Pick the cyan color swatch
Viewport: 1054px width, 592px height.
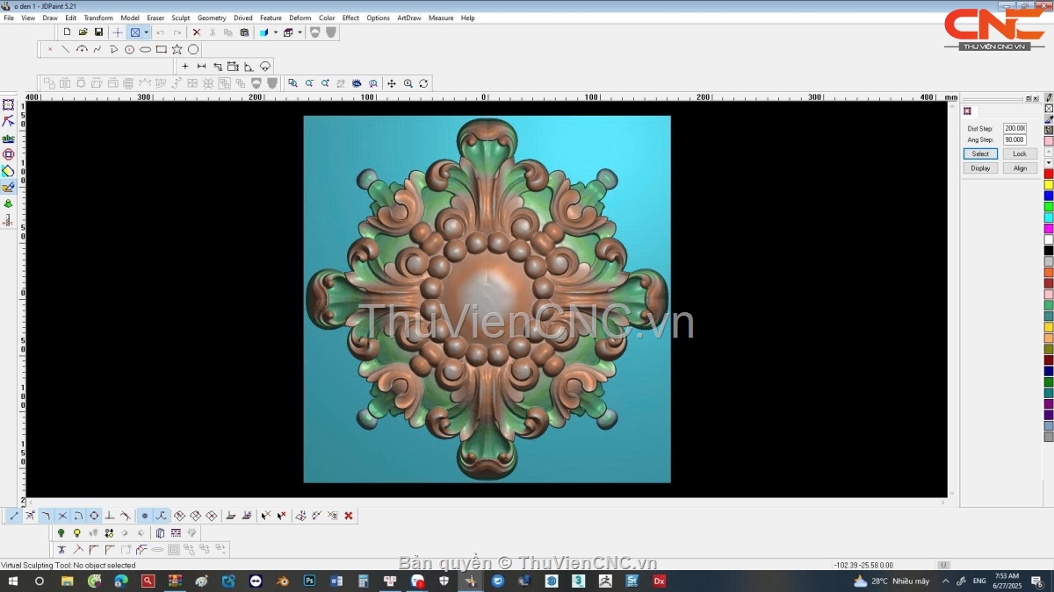click(x=1049, y=218)
